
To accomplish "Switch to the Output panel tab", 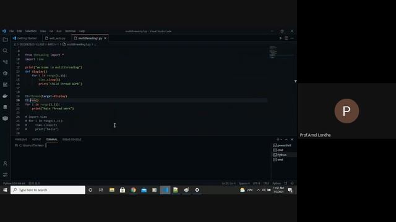I will point(37,139).
